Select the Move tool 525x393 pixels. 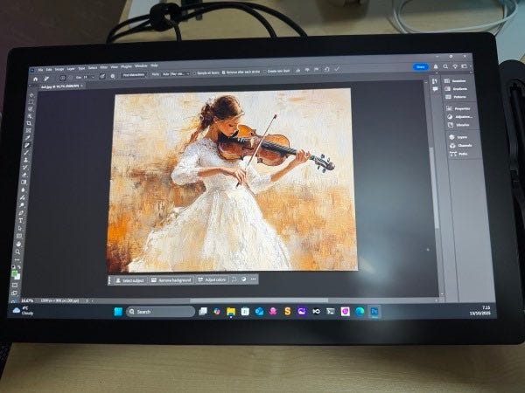point(31,95)
